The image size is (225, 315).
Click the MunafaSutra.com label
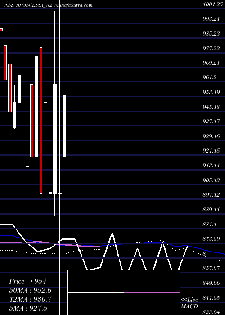(74, 5)
